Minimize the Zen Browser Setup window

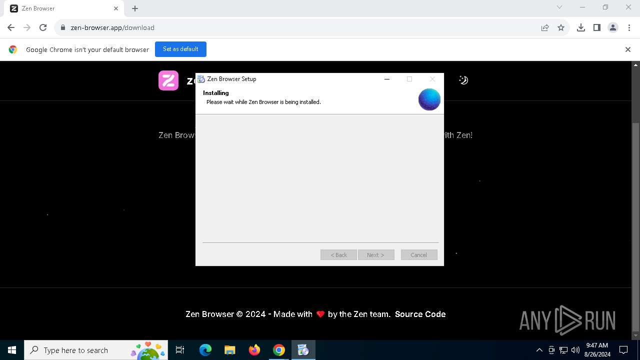[x=387, y=79]
